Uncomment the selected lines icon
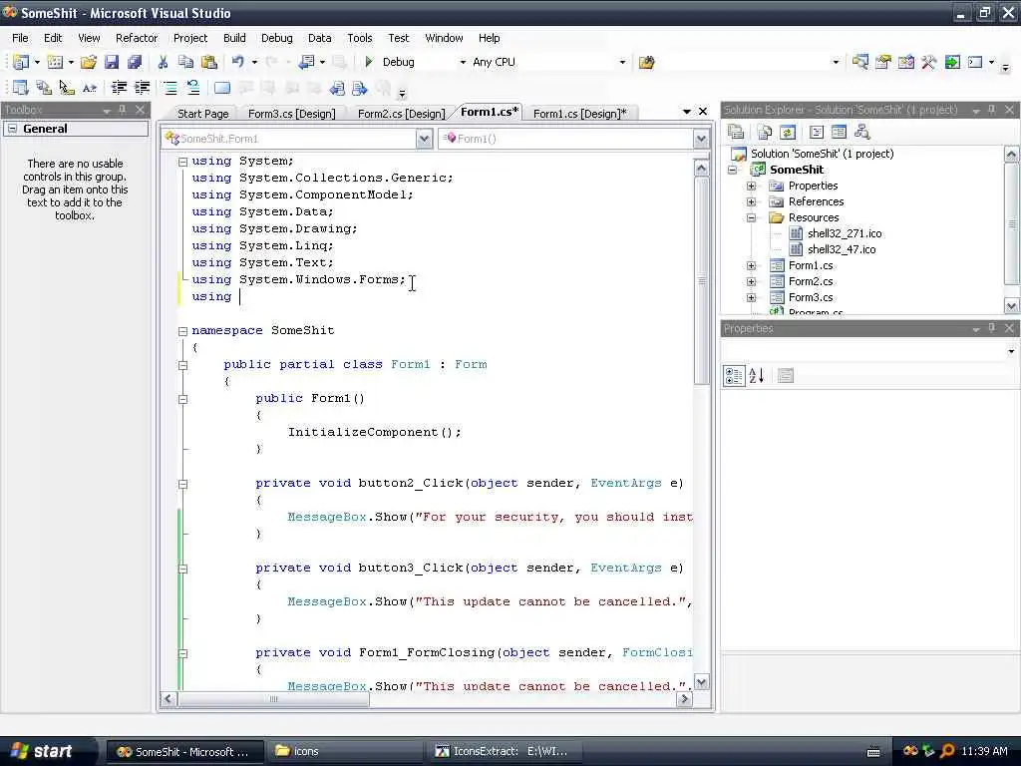This screenshot has height=766, width=1021. pos(193,88)
